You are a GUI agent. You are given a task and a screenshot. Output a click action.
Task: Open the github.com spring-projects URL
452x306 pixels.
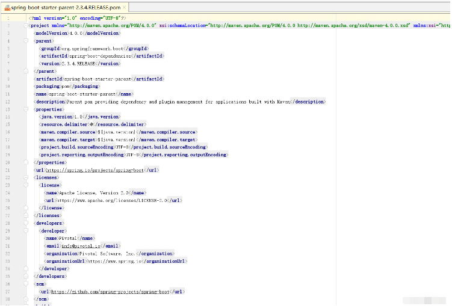[x=110, y=292]
